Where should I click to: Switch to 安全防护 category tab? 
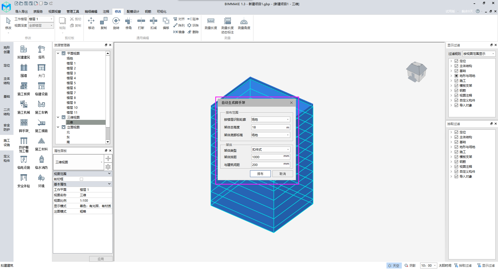pyautogui.click(x=7, y=127)
